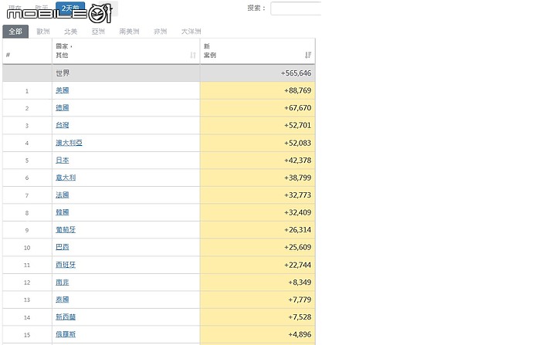The height and width of the screenshot is (345, 556).
Task: Click the +88,769 new cases value
Action: 297,90
